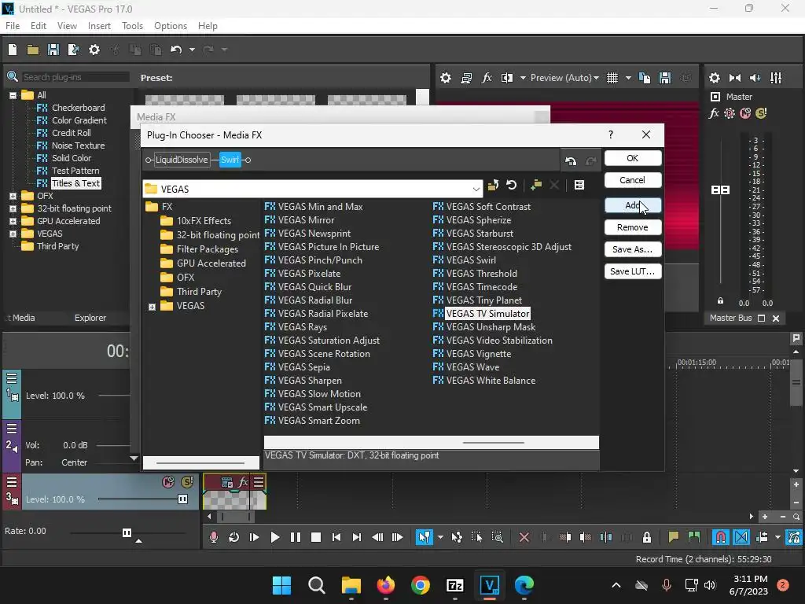Open Master FX icon

point(714,113)
